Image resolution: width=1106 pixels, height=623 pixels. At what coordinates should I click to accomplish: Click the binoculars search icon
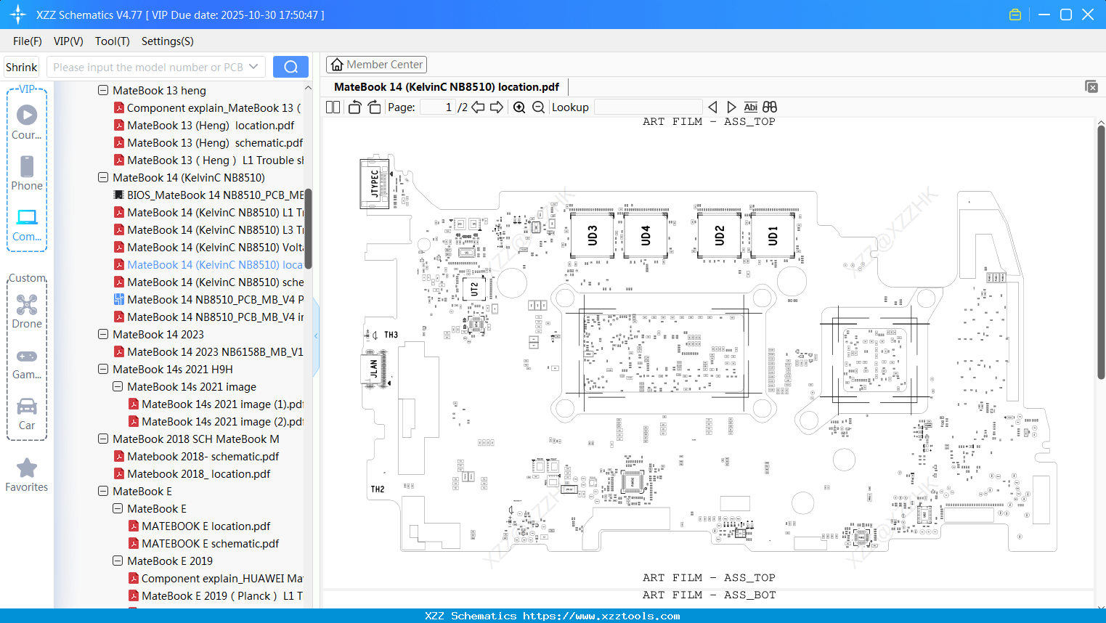pyautogui.click(x=770, y=107)
